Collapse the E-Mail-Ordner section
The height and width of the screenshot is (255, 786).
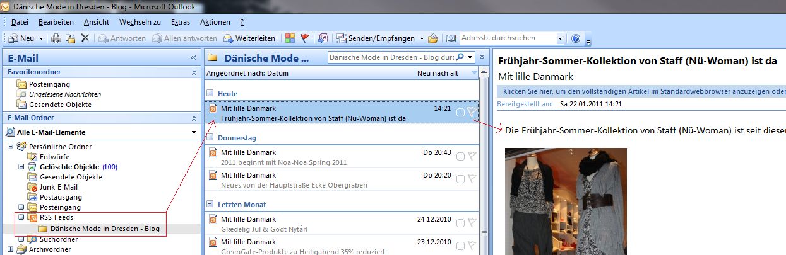[194, 118]
